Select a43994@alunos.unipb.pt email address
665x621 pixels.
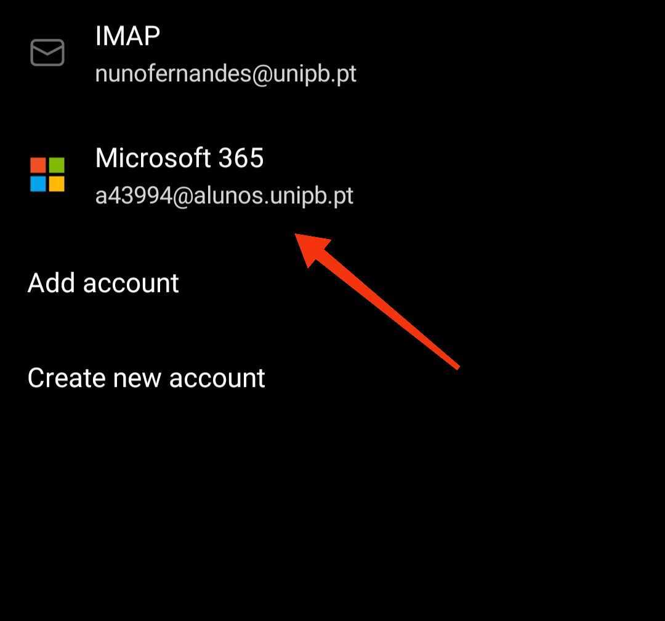click(x=224, y=196)
